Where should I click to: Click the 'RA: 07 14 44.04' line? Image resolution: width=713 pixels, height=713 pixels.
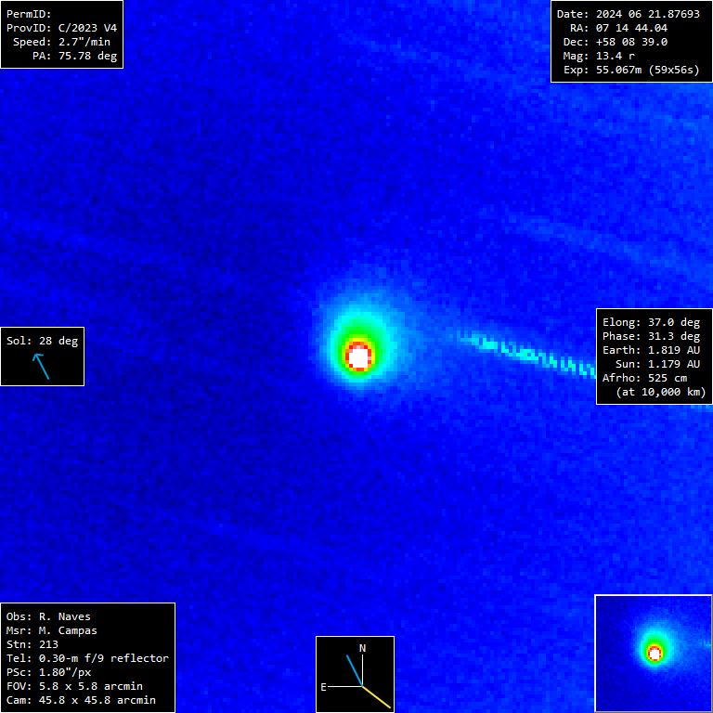618,28
